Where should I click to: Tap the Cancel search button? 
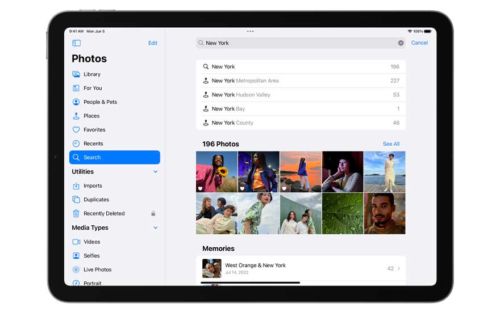419,43
